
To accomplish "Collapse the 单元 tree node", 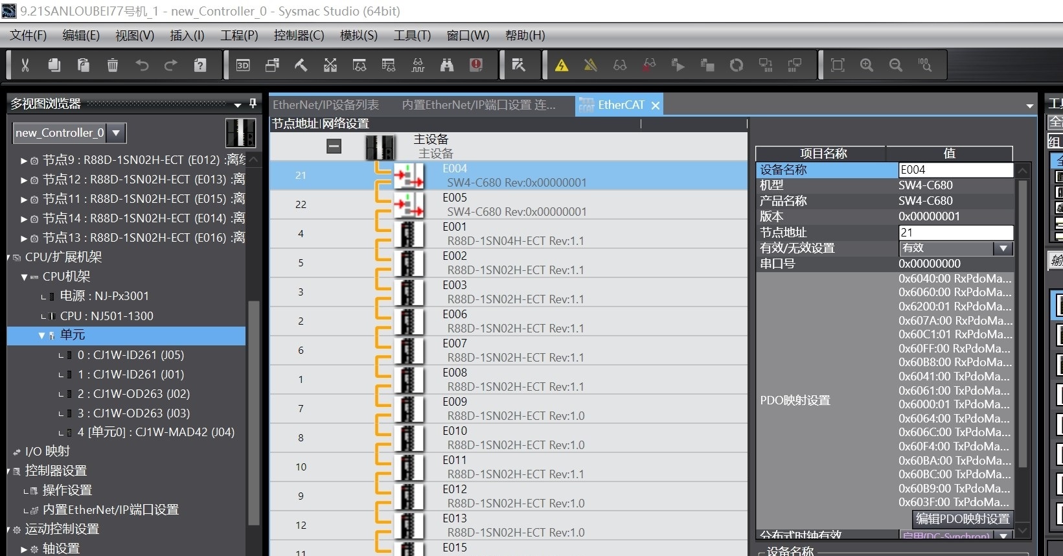I will click(41, 336).
